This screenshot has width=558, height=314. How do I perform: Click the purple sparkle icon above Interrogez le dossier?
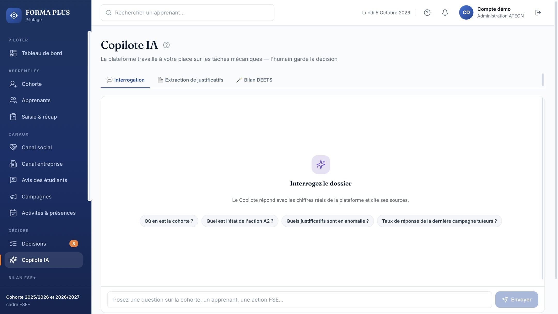(x=321, y=165)
